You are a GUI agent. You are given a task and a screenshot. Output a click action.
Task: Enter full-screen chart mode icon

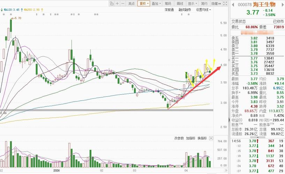click(225, 3)
